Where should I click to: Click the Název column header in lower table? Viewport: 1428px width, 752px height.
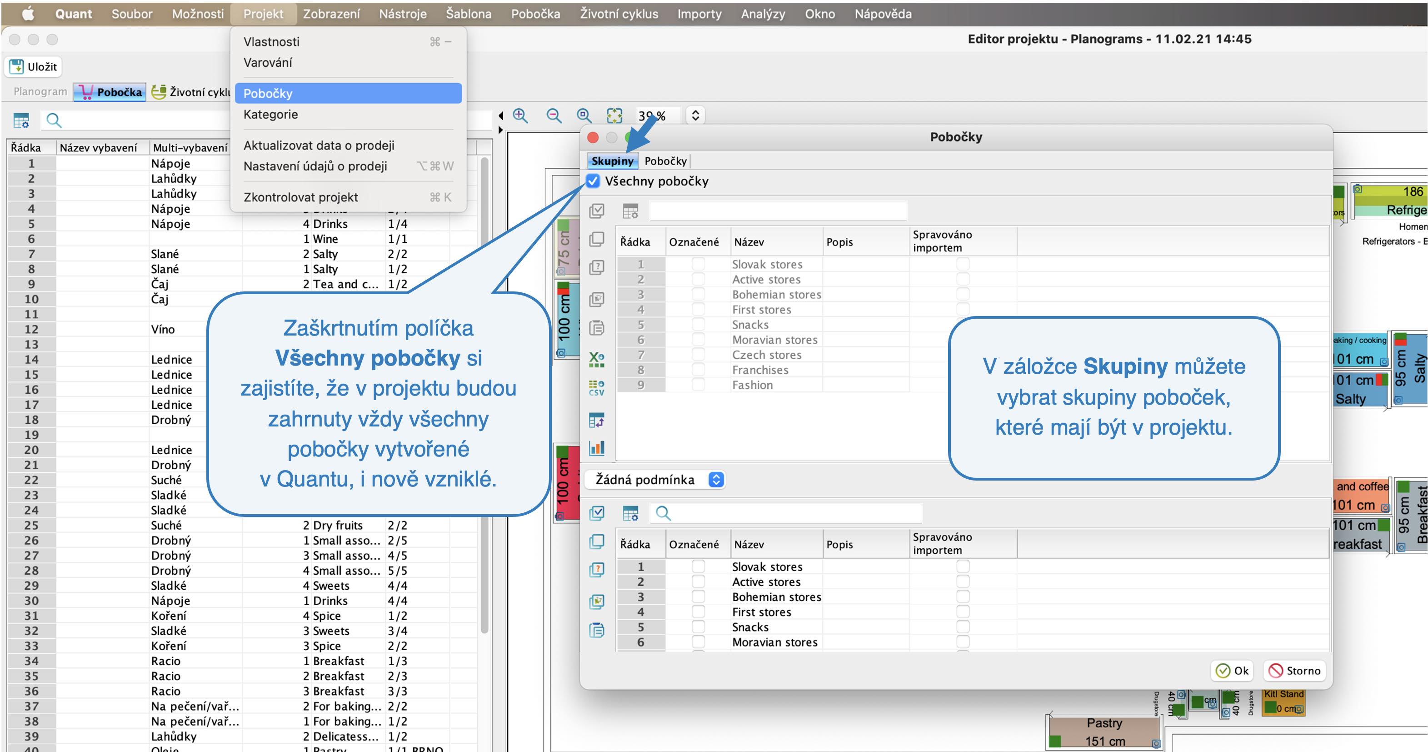(x=776, y=544)
